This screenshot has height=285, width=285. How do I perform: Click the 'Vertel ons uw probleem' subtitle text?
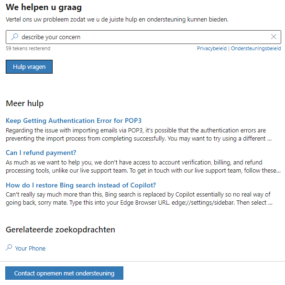(117, 20)
